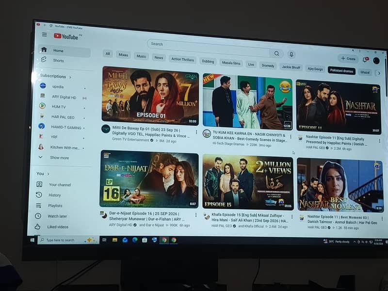This screenshot has height=291, width=388.
Task: Open HAR PAL GEO subscription
Action: point(63,117)
